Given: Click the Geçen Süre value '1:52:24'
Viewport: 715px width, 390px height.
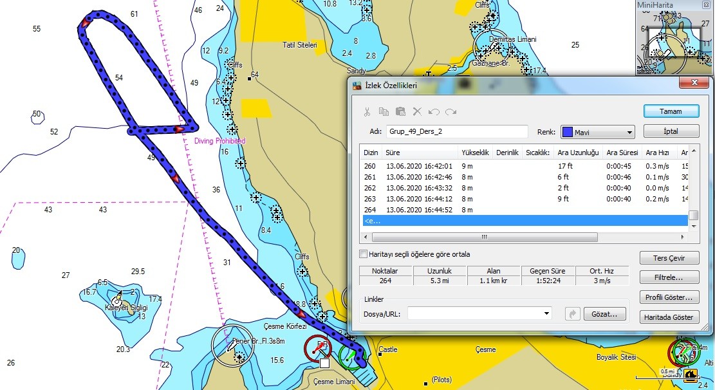Looking at the screenshot, I should point(548,281).
